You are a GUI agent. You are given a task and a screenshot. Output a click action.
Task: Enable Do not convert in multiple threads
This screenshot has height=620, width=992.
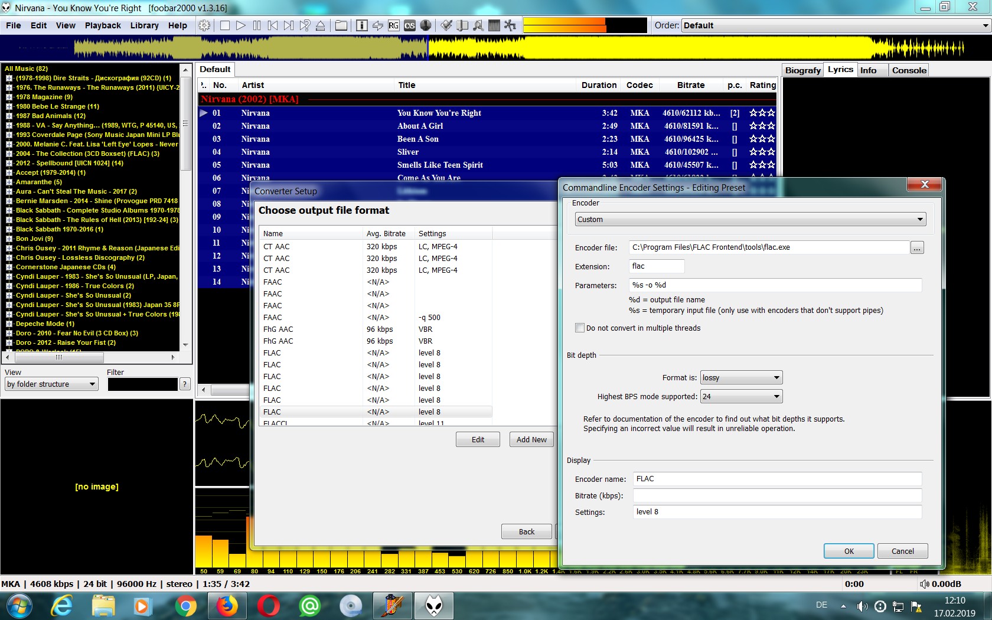click(580, 328)
